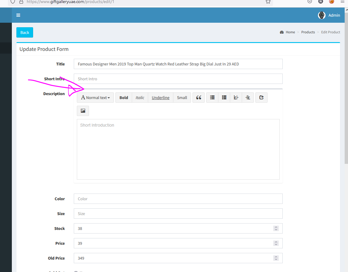Click into the Short Intro input field

pos(178,79)
